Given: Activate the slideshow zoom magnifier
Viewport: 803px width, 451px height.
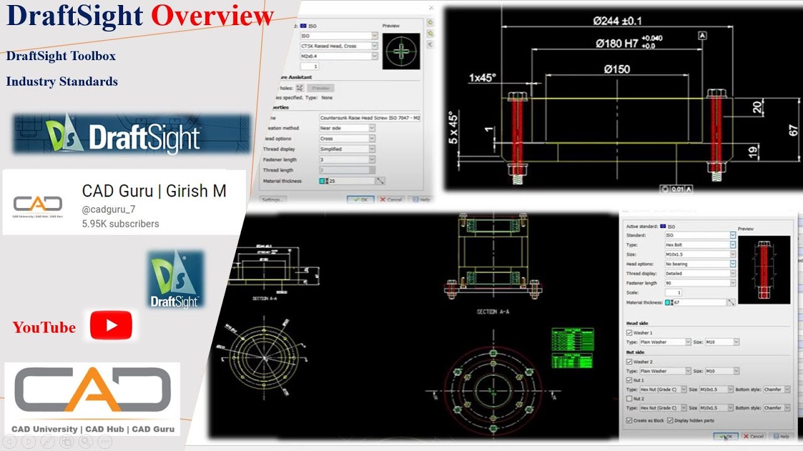Looking at the screenshot, I should click(x=86, y=442).
